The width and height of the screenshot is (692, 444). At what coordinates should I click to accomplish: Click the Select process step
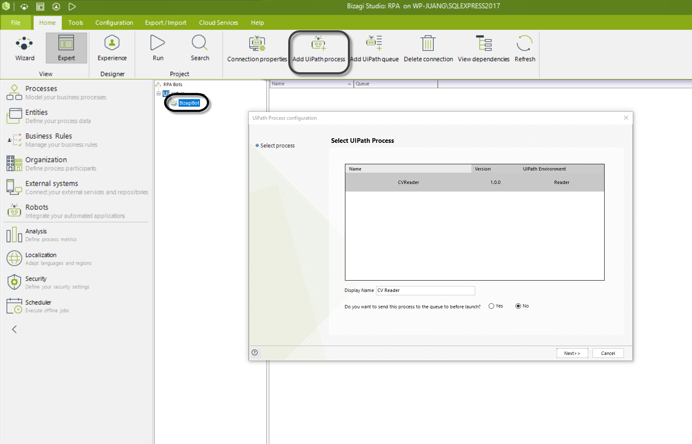277,145
